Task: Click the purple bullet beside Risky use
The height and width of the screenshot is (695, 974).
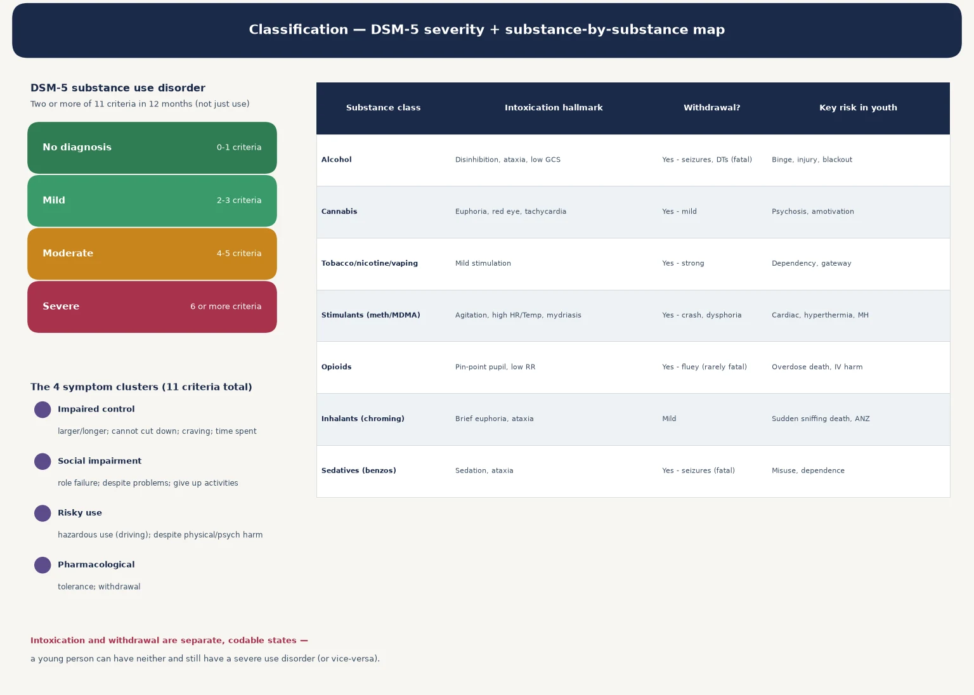Action: pos(42,514)
